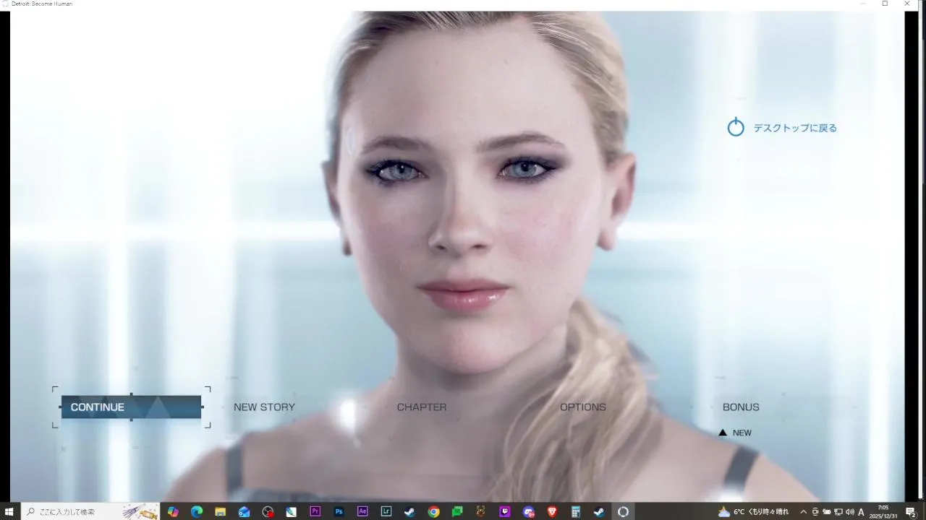Open the first Steam icon on taskbar

[409, 512]
